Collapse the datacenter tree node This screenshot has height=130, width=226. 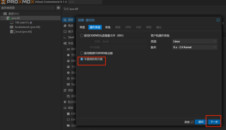[2, 14]
